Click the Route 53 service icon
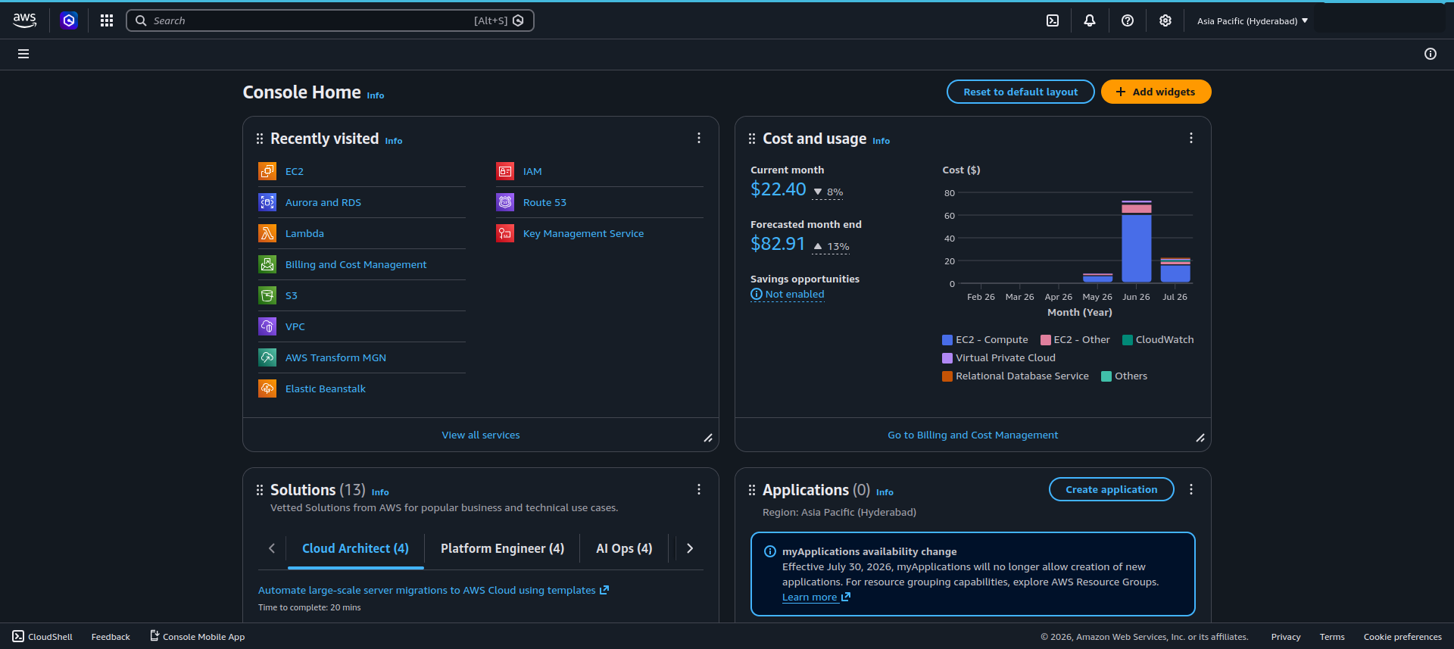 point(505,202)
